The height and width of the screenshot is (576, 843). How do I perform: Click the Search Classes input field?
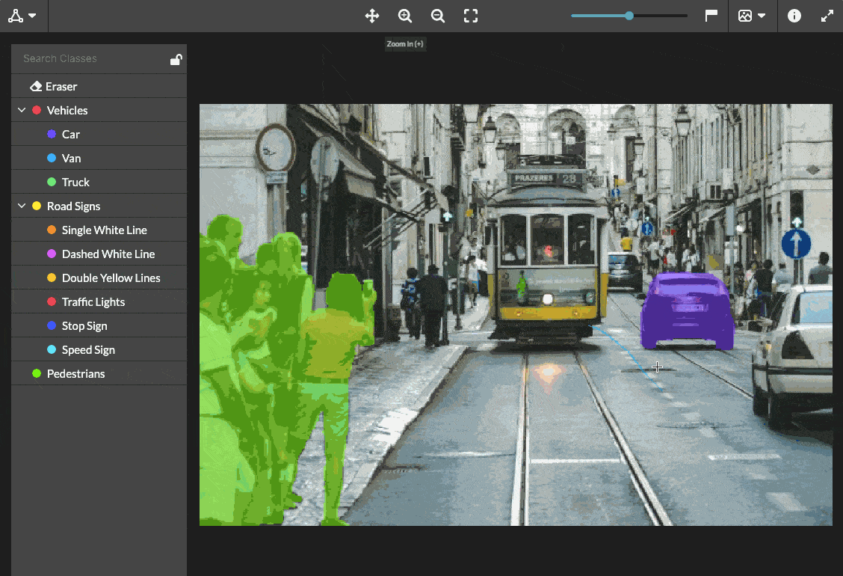90,58
